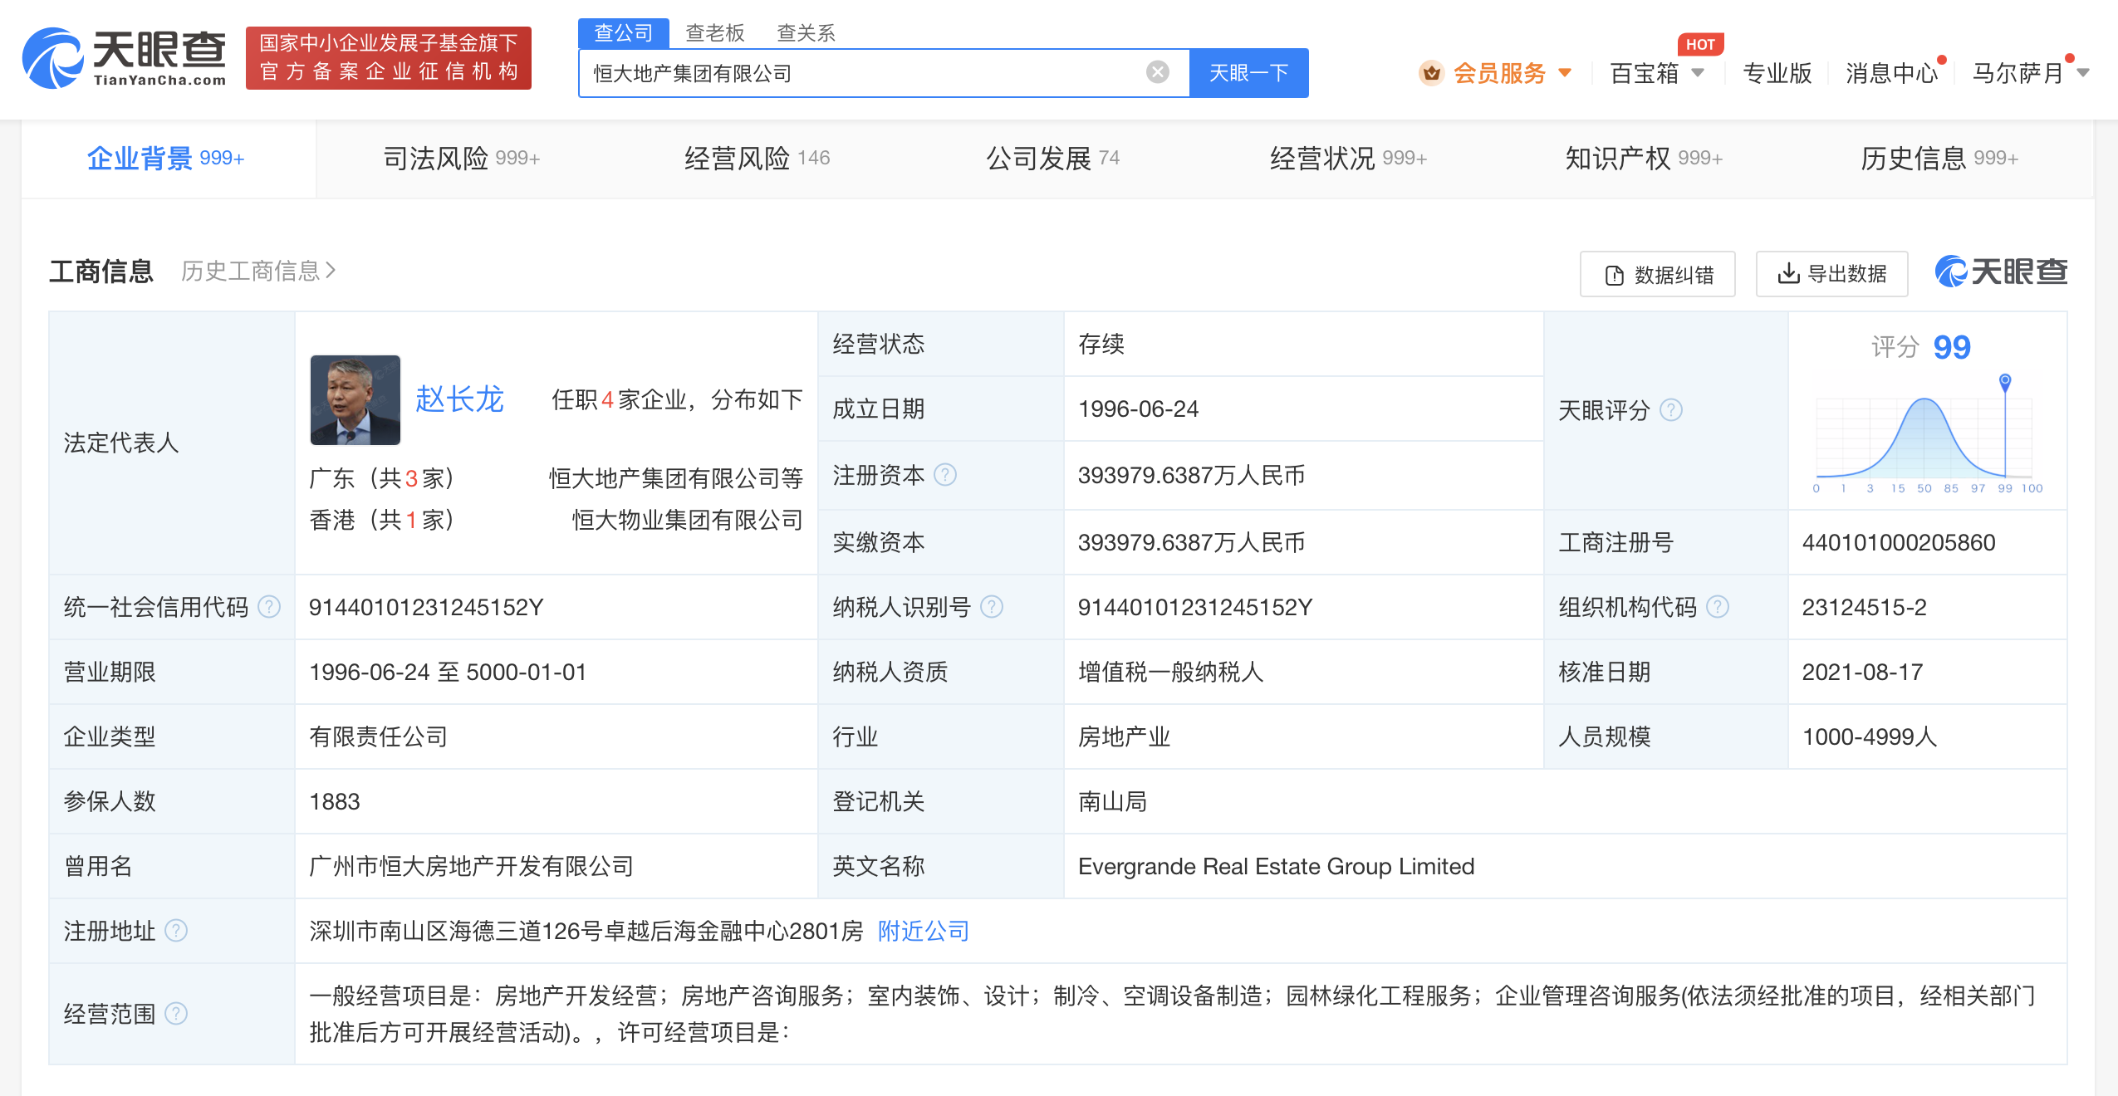2118x1096 pixels.
Task: Click the 导出数据 button
Action: point(1831,274)
